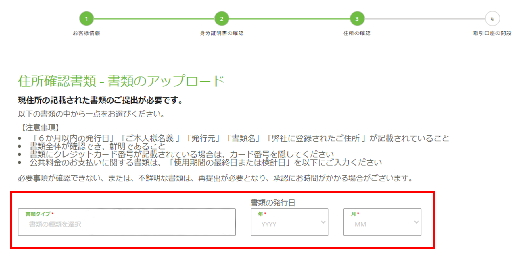528x273 pixels.
Task: Click the green step 2 circle
Action: pyautogui.click(x=222, y=19)
